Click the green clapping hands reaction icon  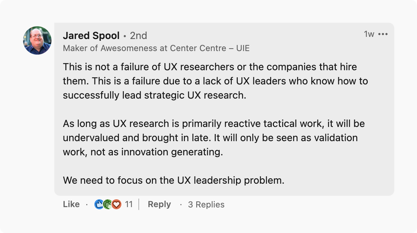108,204
